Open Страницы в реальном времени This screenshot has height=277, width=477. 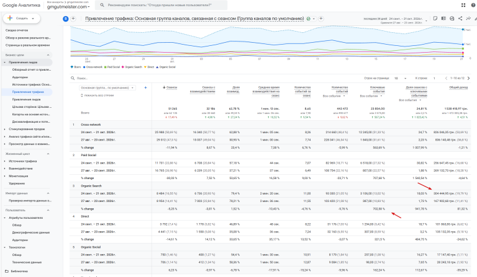[x=28, y=45]
